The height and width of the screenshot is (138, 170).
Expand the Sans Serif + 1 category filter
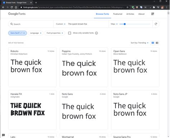tap(18, 33)
